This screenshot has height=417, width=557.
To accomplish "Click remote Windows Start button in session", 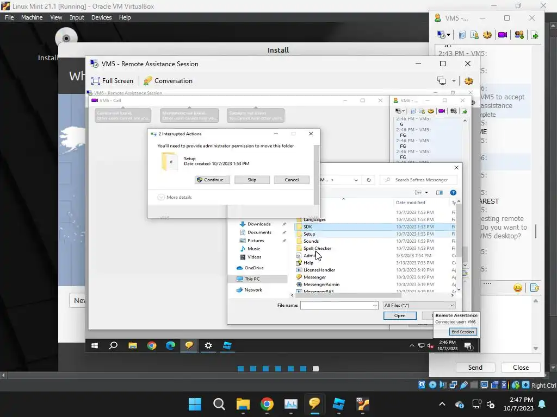I will coord(95,345).
